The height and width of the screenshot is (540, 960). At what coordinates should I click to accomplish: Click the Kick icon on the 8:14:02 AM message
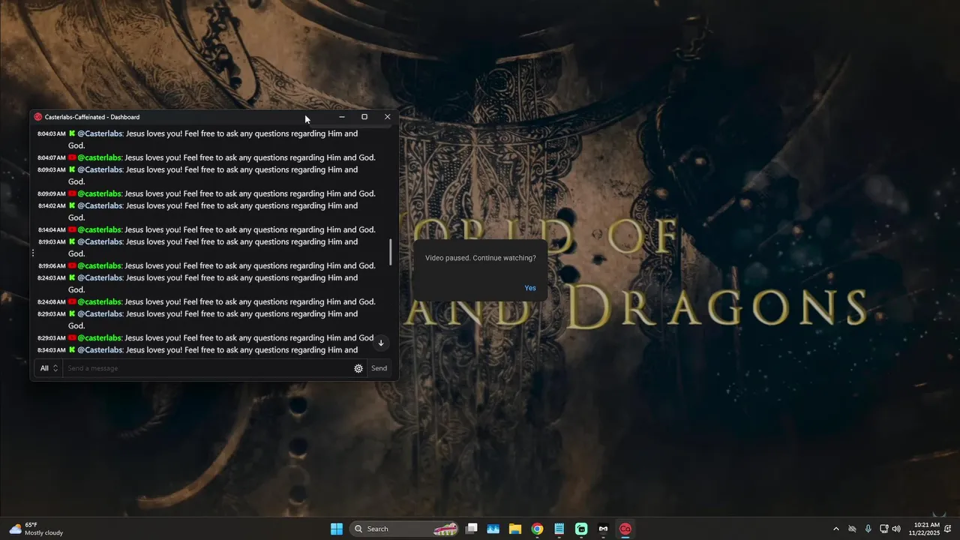tap(72, 205)
